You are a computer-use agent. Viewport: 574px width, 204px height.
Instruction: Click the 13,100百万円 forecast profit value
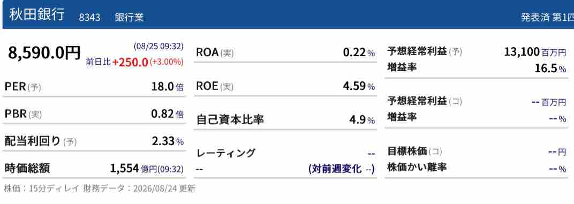[x=535, y=51]
